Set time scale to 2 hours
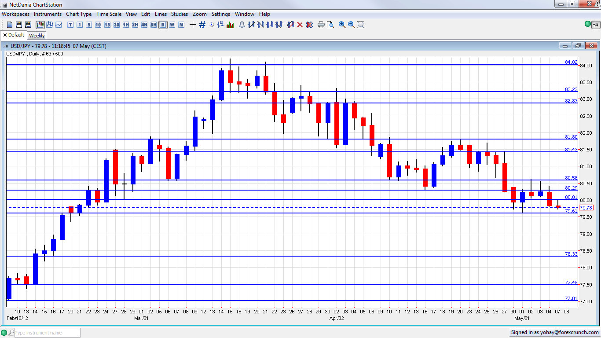Image resolution: width=601 pixels, height=338 pixels. point(135,25)
